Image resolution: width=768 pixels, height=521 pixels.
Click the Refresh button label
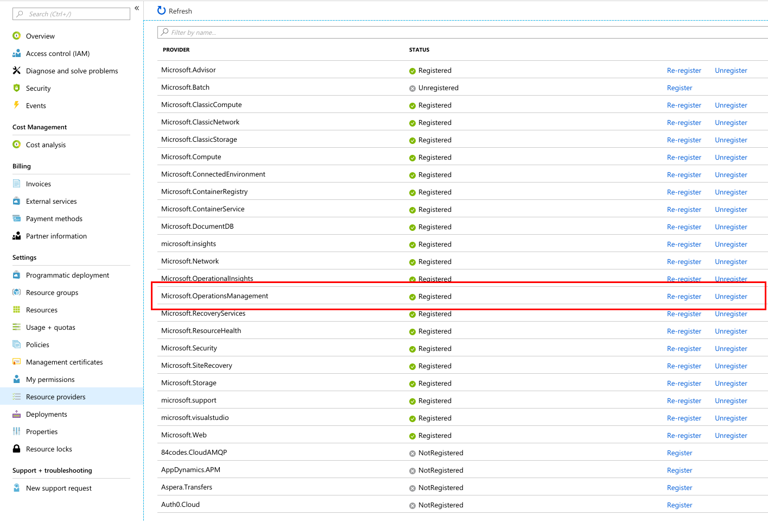click(180, 11)
